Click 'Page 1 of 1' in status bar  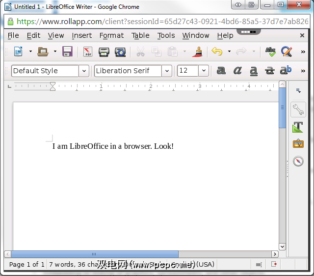coord(26,265)
